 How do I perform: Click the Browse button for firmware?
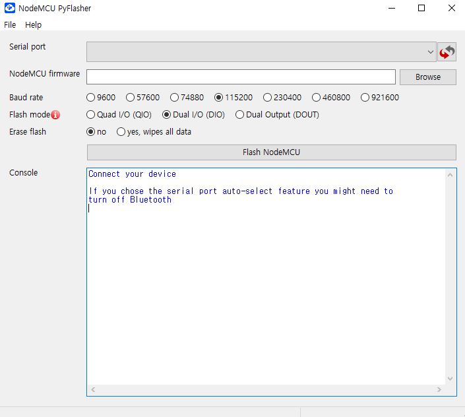point(428,77)
